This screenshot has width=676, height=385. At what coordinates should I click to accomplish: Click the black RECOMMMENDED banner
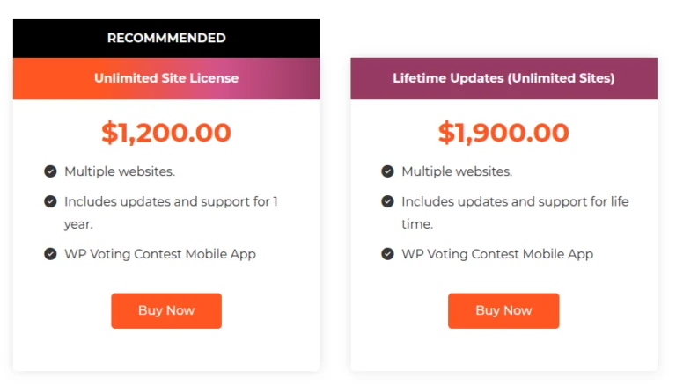tap(166, 38)
